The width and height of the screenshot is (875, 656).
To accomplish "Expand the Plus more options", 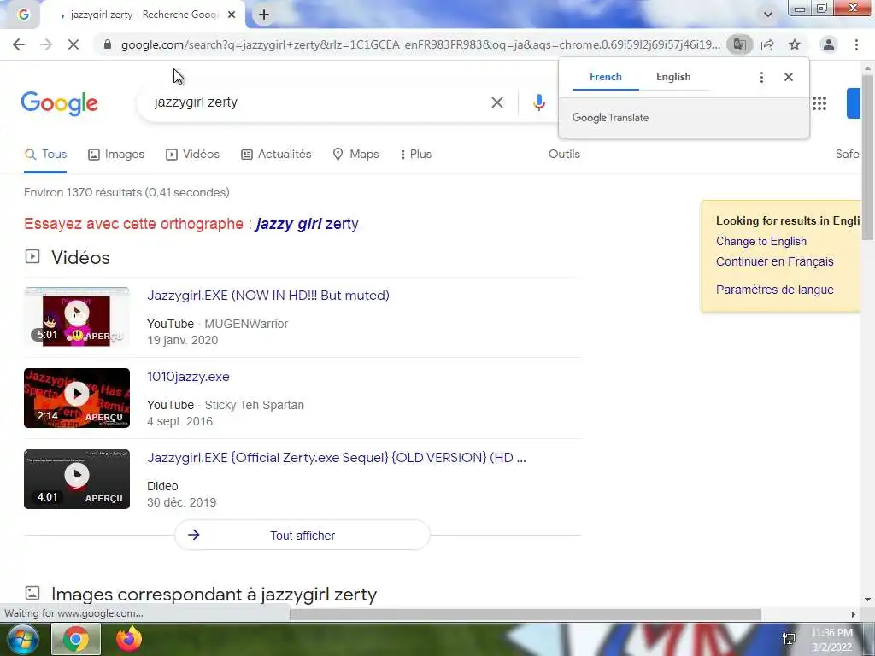I will pos(416,155).
